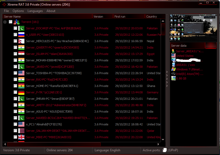
Task: Tick the checkbox for x_PC1^Almahdi
Action: (x=15, y=124)
